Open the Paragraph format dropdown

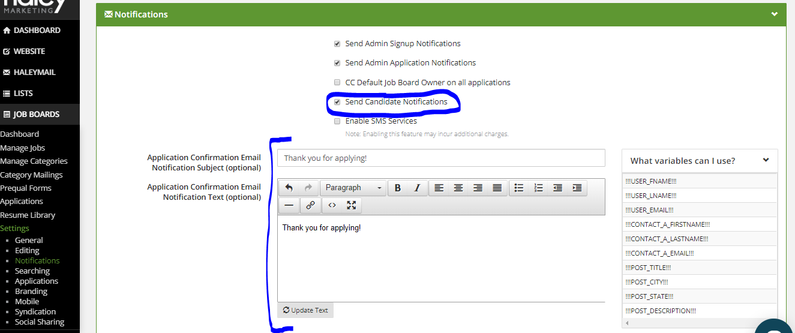tap(353, 188)
